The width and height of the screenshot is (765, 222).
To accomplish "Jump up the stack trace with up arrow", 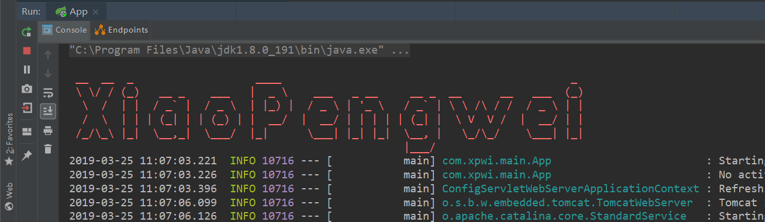I will point(48,55).
